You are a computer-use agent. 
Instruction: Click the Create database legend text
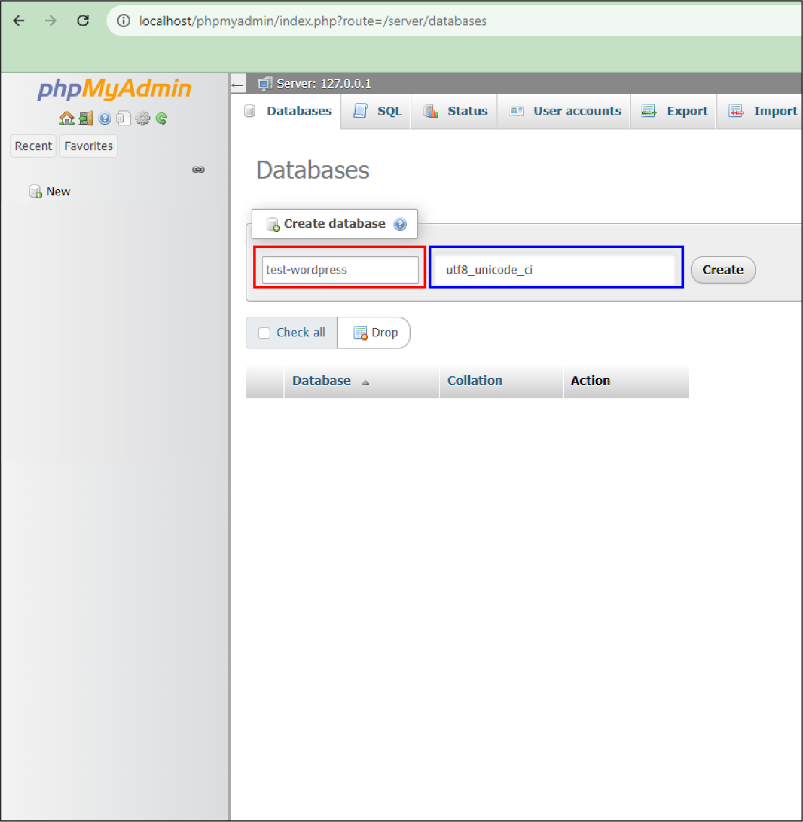pyautogui.click(x=334, y=224)
